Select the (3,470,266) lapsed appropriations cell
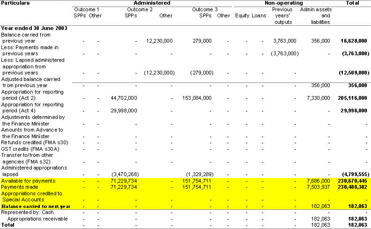The height and width of the screenshot is (229, 371). (124, 174)
